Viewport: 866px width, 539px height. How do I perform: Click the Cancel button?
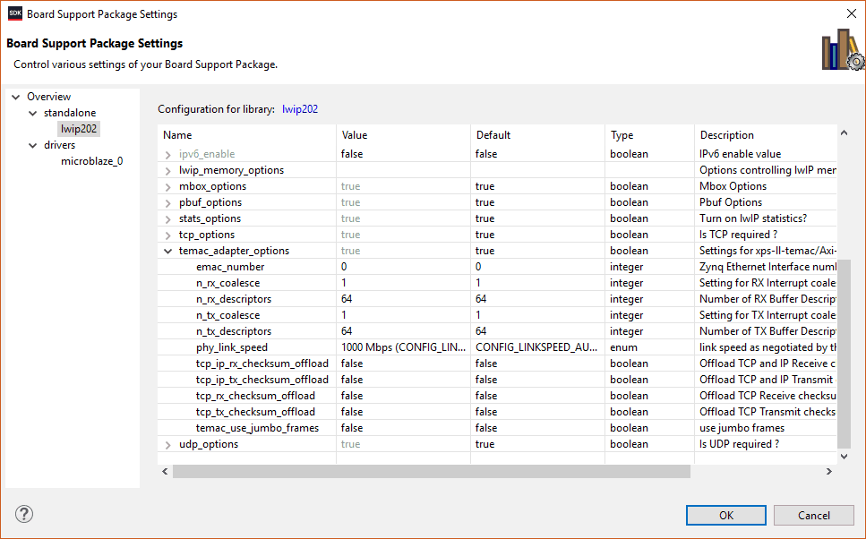tap(813, 515)
